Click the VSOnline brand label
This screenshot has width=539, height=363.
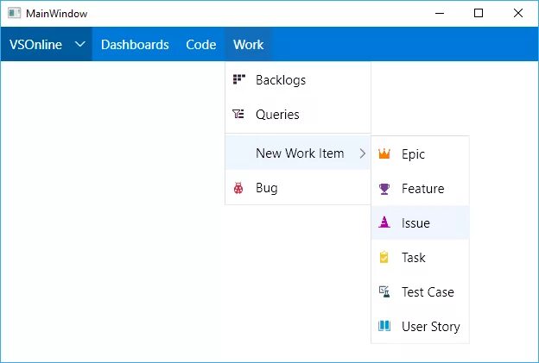pos(35,45)
